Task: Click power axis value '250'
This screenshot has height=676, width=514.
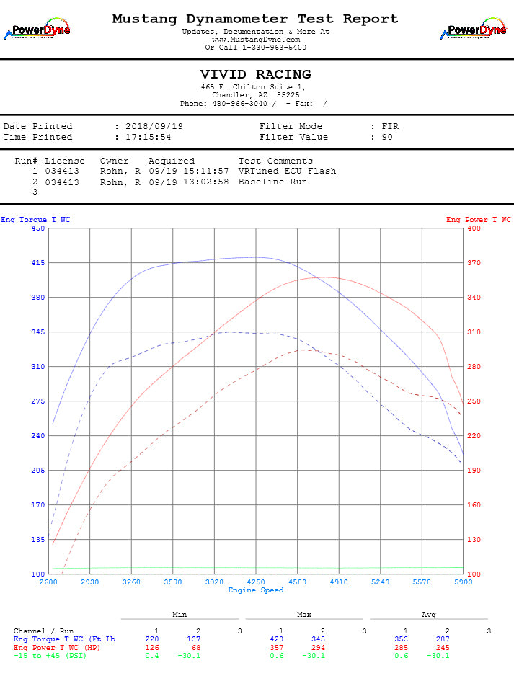Action: pyautogui.click(x=474, y=401)
